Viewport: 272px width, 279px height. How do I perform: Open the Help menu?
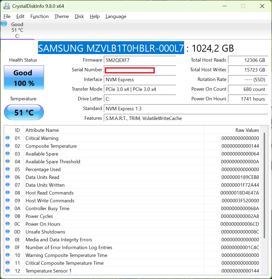click(95, 16)
